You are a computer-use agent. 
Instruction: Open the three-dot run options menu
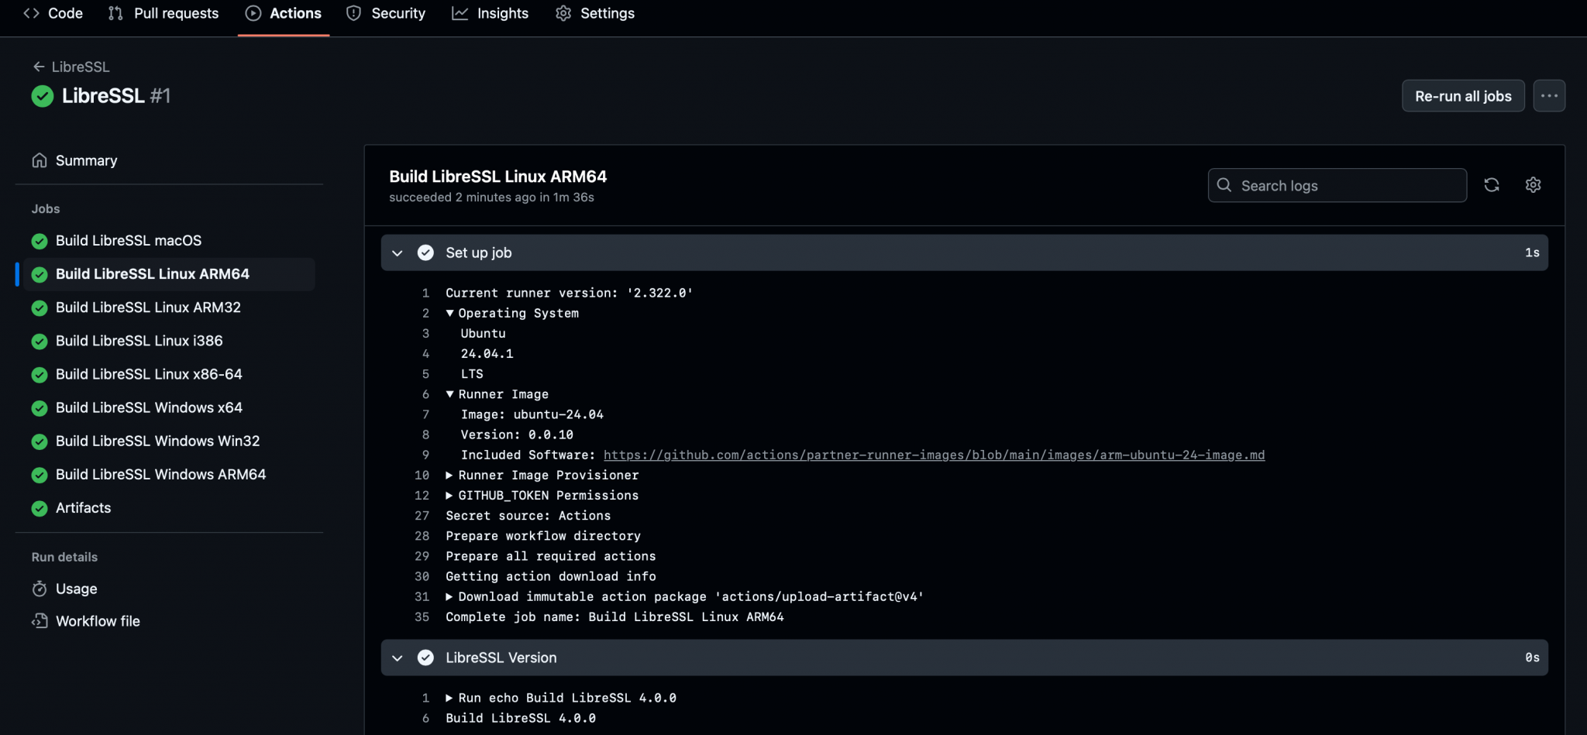(1549, 96)
